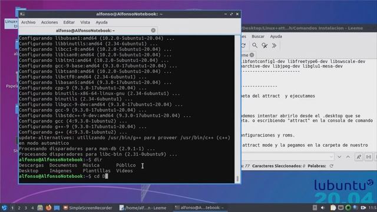Open the terminal's Ayuda menu
Image resolution: width=377 pixels, height=212 pixels.
click(x=101, y=22)
